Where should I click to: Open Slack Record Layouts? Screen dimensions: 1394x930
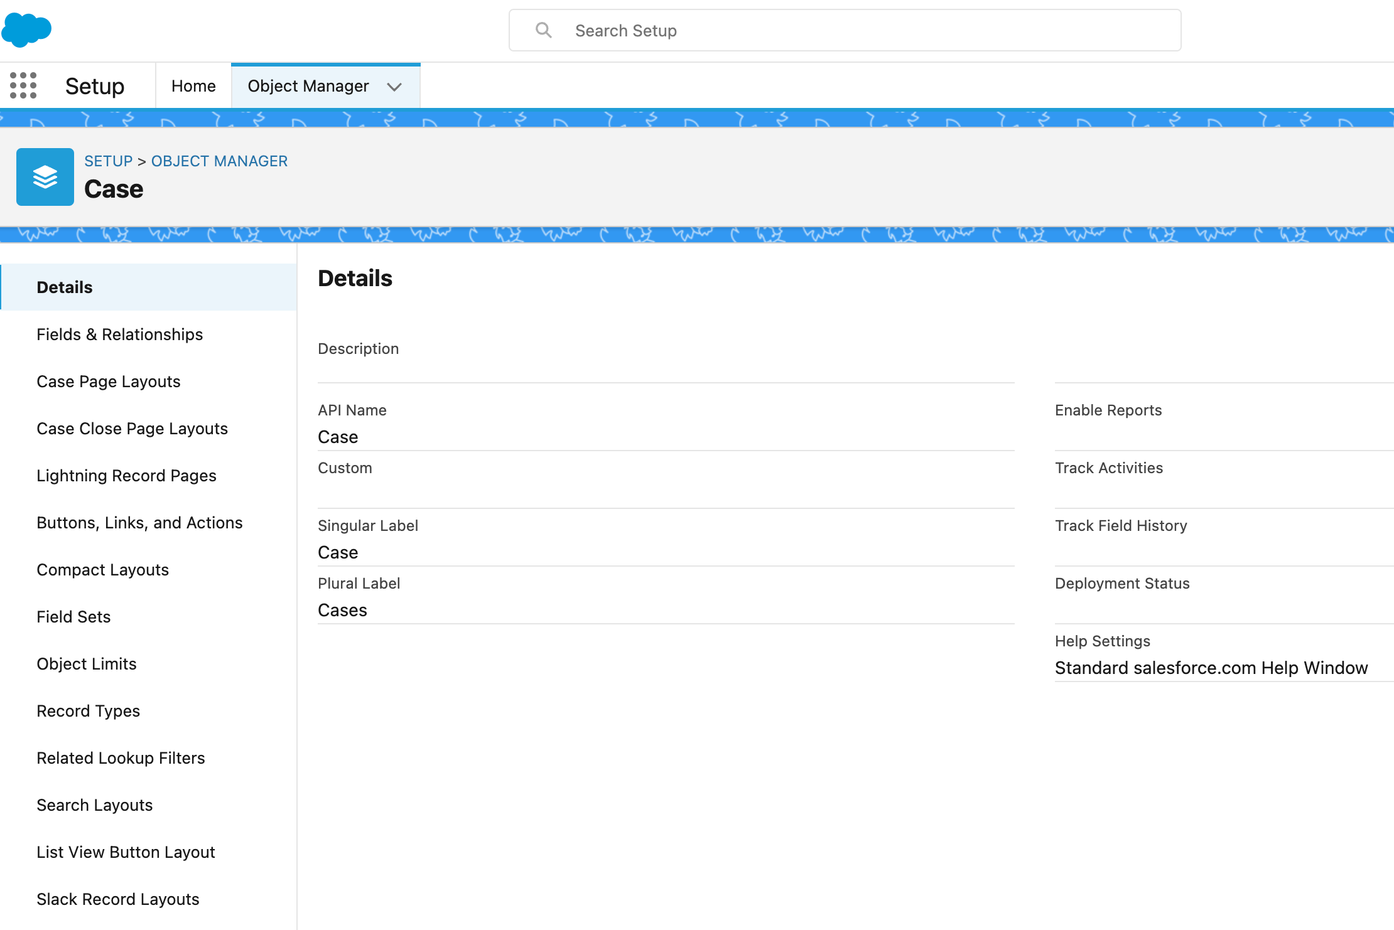click(117, 899)
